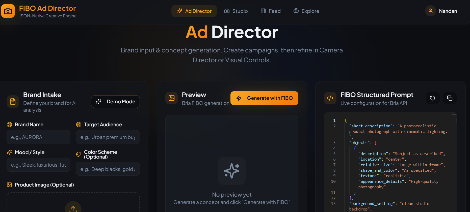
Task: Click the "appearance_details" line in editor
Action: tap(398, 184)
